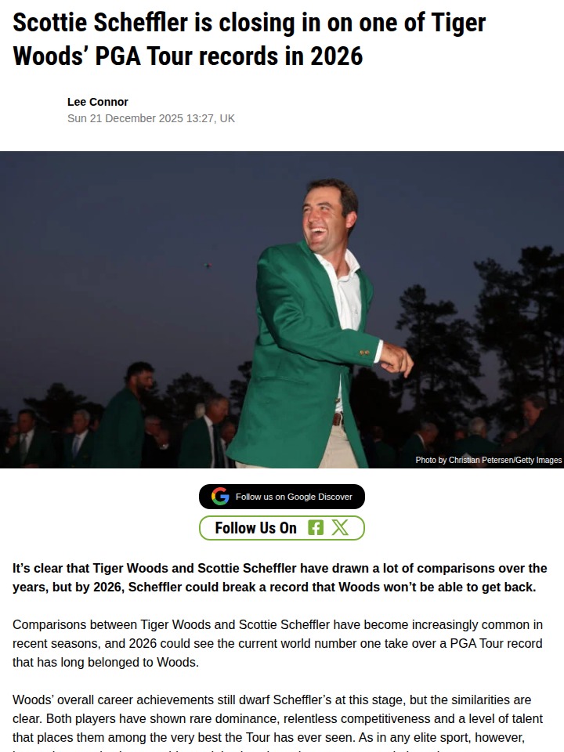Open author Lee Connor's profile
The width and height of the screenshot is (564, 752).
(98, 102)
